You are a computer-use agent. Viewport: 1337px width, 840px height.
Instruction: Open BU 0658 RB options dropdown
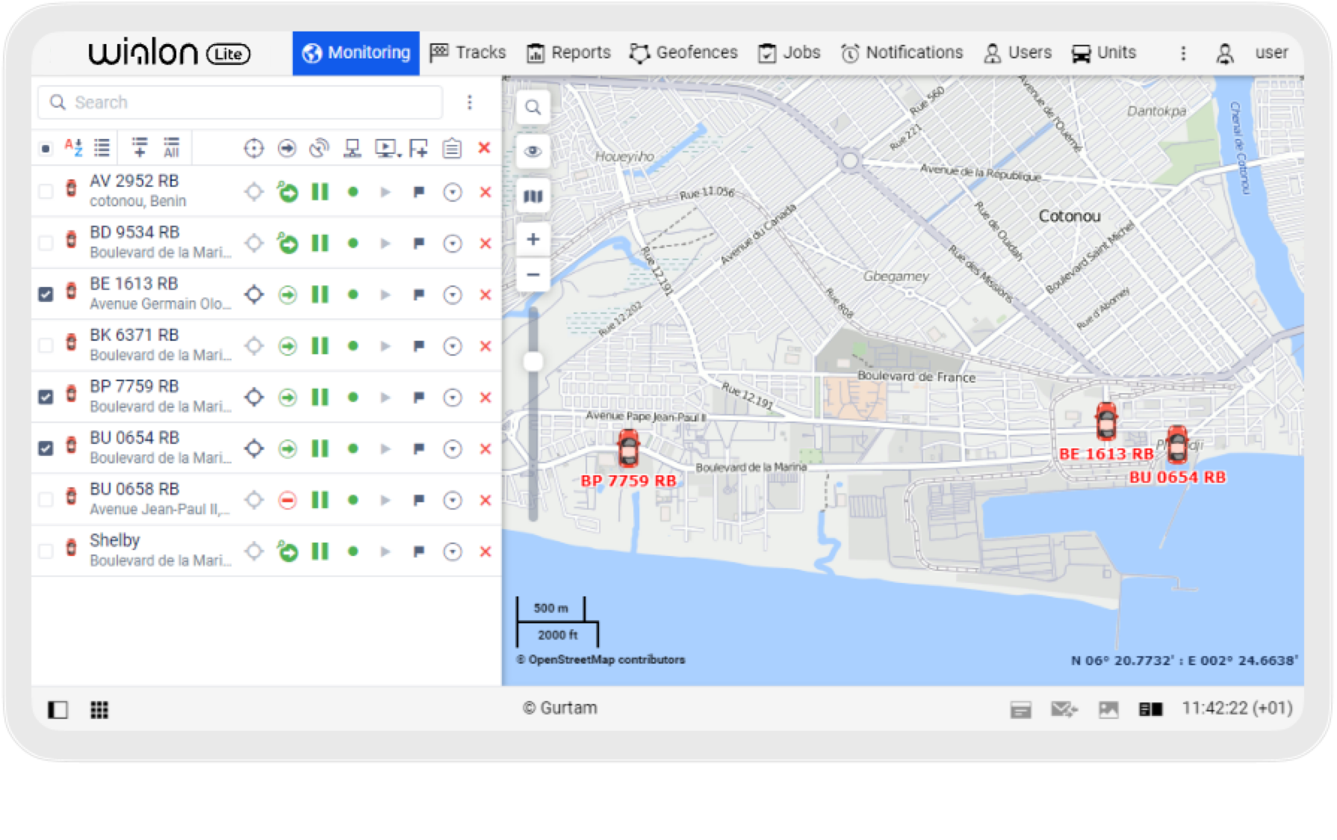pos(453,500)
